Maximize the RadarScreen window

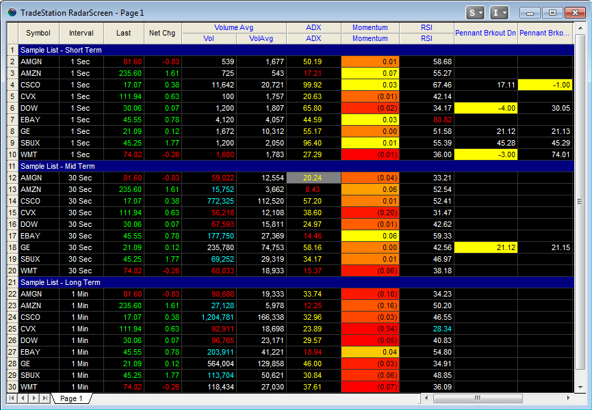(553, 12)
